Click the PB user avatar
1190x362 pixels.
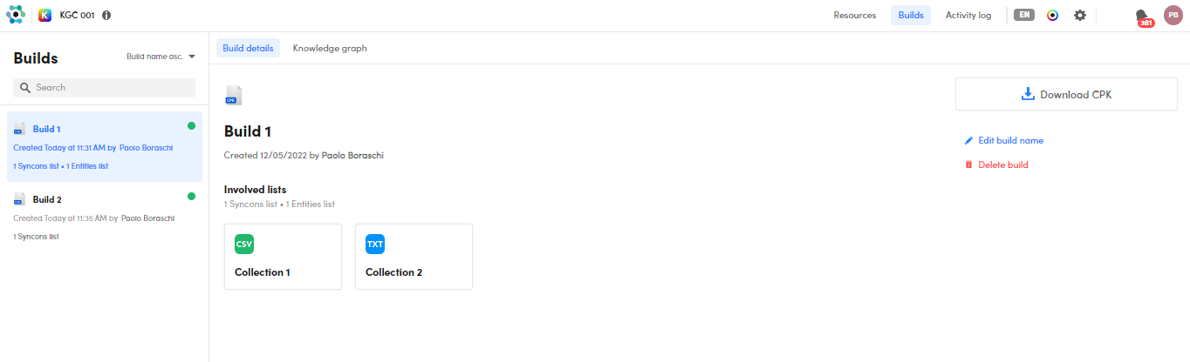tap(1173, 15)
